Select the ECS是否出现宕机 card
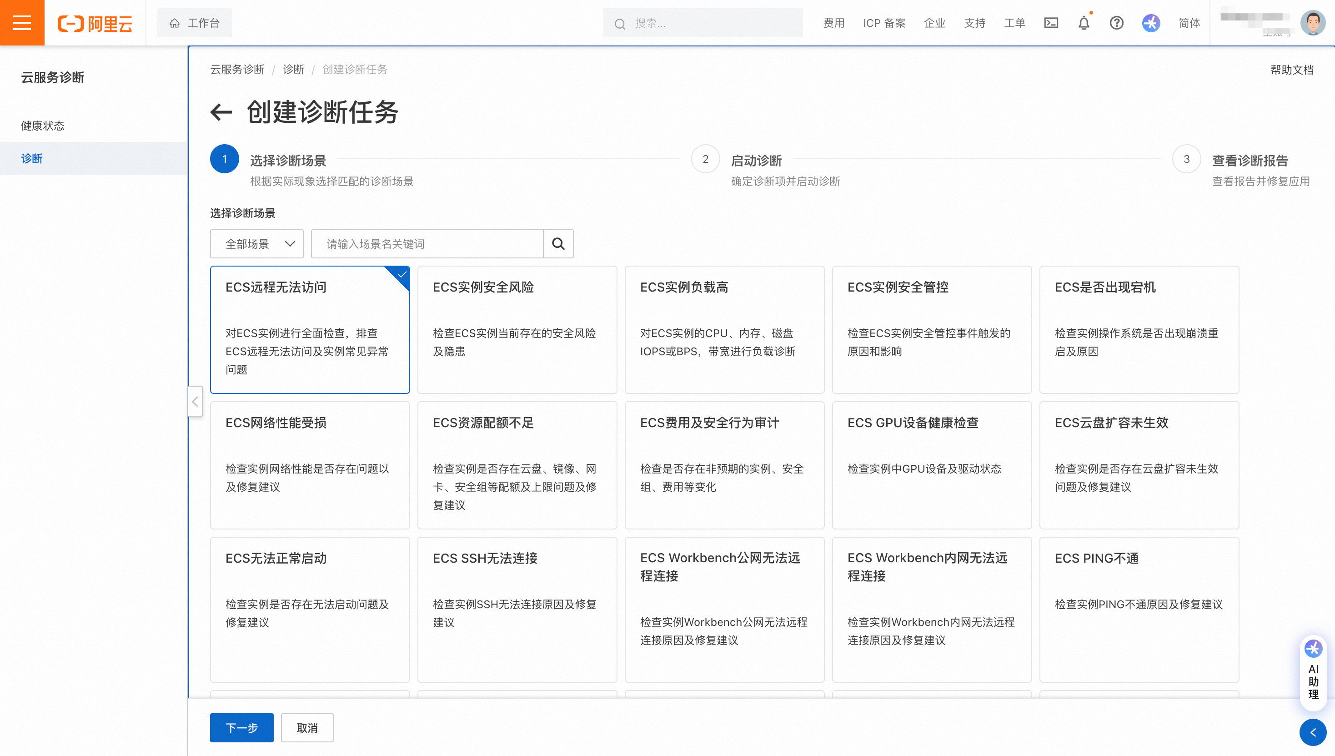Image resolution: width=1335 pixels, height=756 pixels. pyautogui.click(x=1139, y=330)
